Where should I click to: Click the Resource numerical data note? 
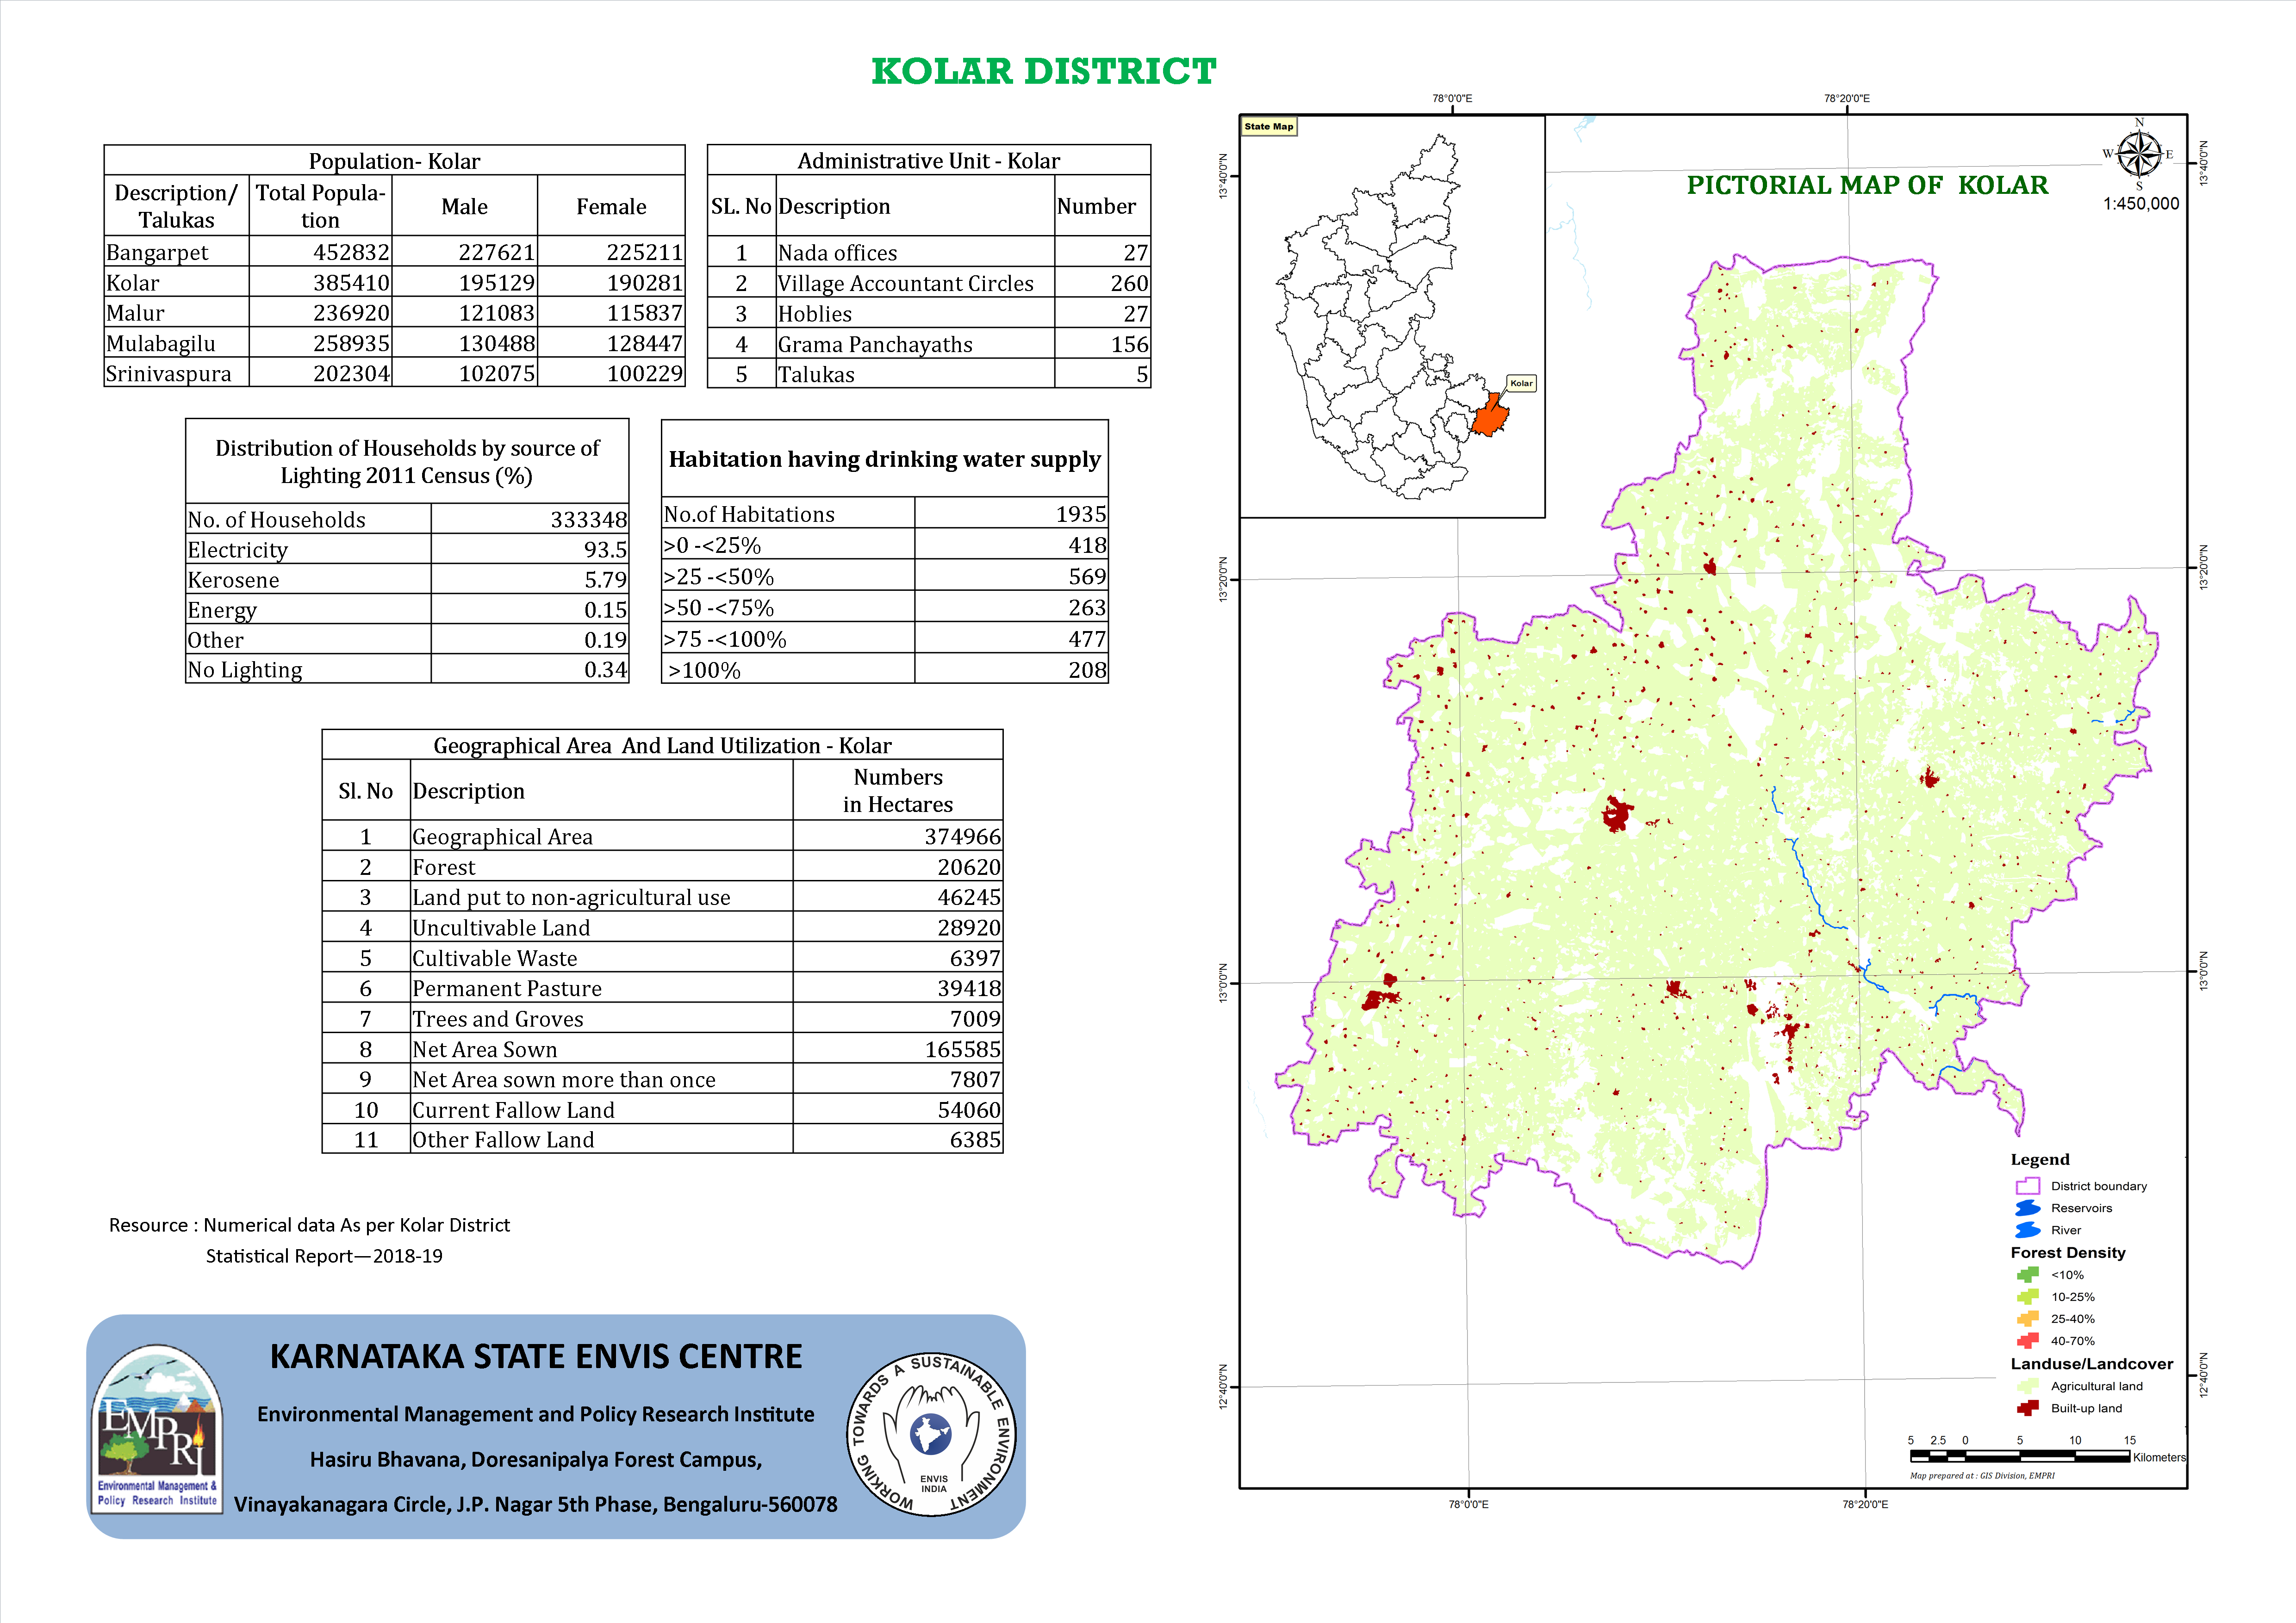[309, 1240]
